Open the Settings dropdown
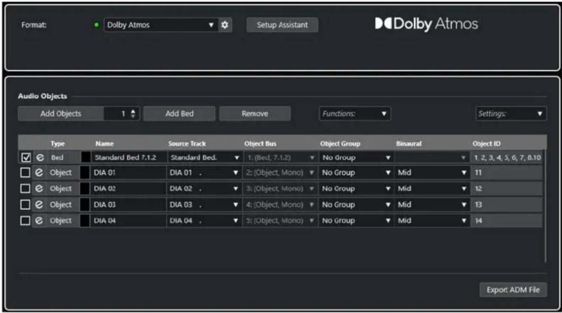 tap(511, 114)
